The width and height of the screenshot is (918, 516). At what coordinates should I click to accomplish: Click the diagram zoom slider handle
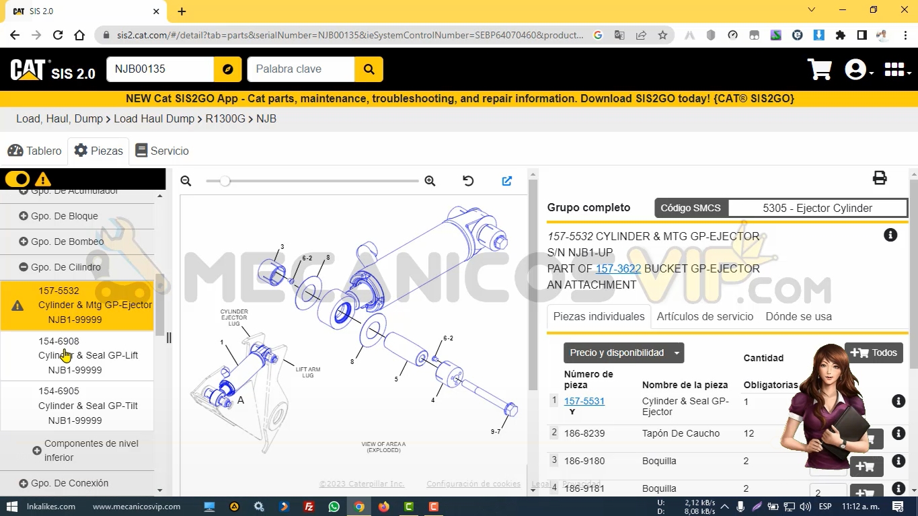click(225, 181)
